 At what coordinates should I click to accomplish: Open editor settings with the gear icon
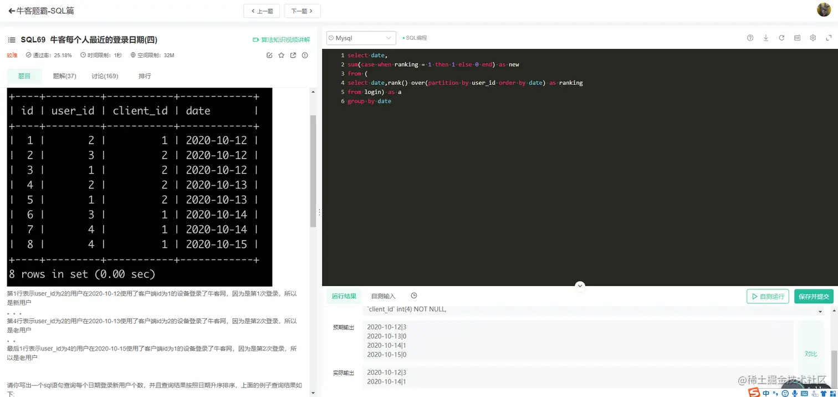pos(813,38)
